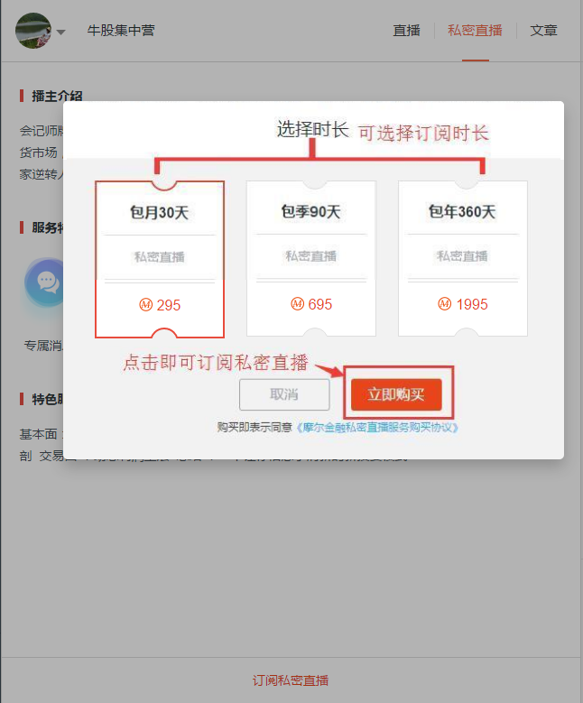This screenshot has height=703, width=583.
Task: Confirm with the 立即购买 button
Action: pos(396,394)
